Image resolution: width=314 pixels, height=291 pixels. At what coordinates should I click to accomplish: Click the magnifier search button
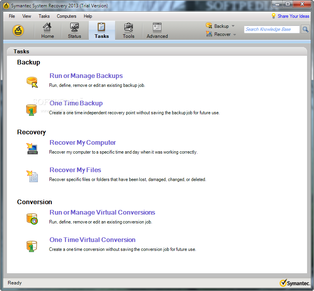coord(305,29)
